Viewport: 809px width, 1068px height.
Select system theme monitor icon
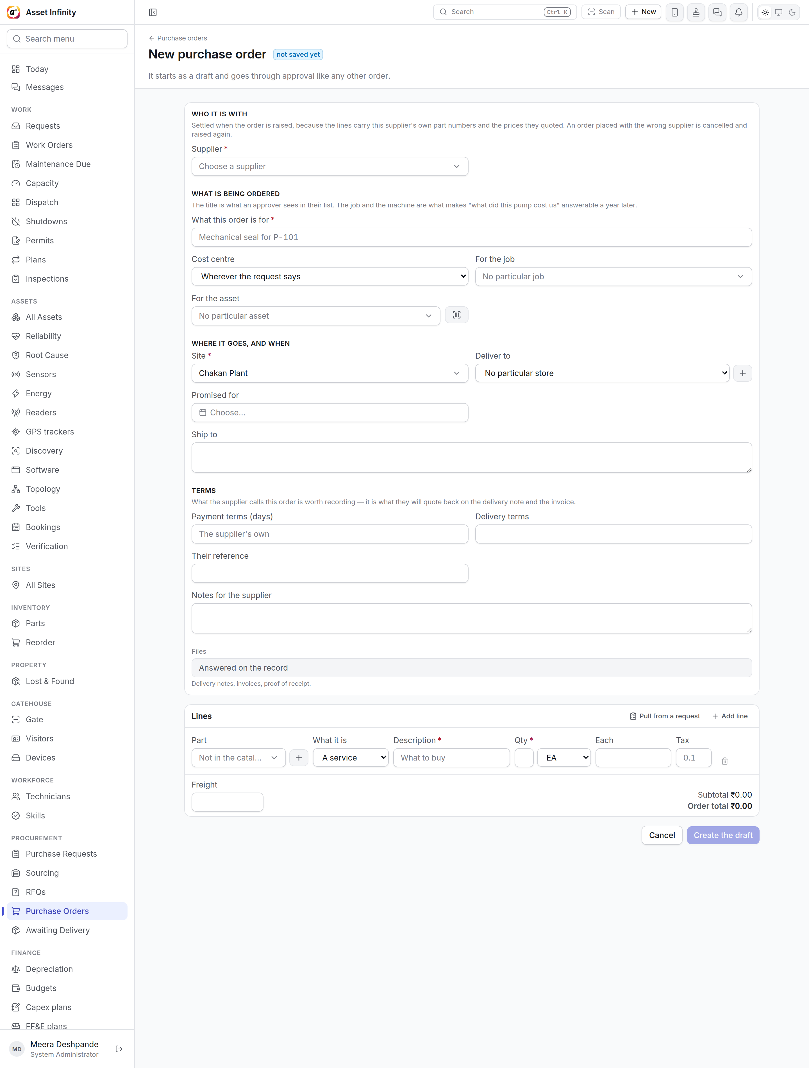(x=779, y=12)
